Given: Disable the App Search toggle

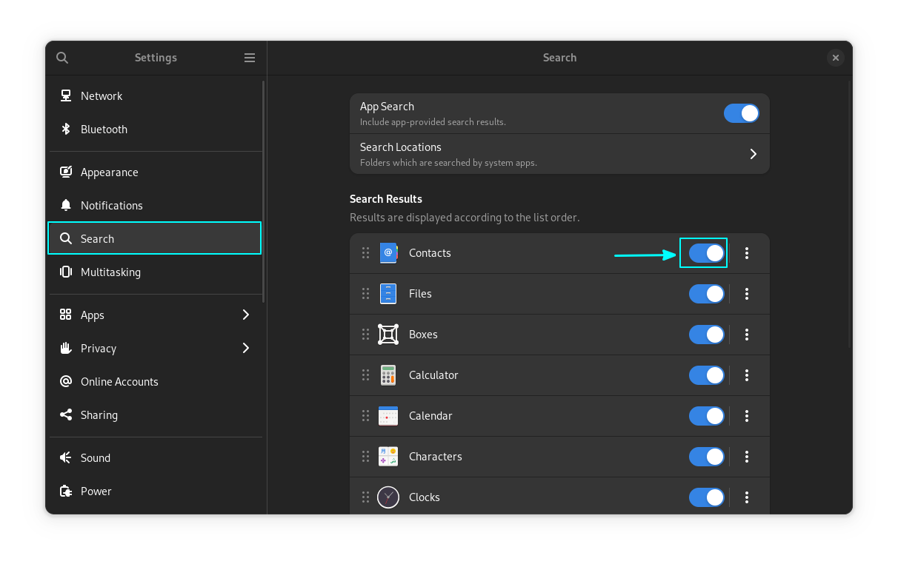Looking at the screenshot, I should click(741, 113).
